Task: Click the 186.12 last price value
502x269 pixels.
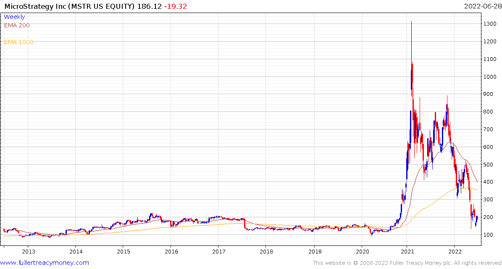Action: tap(149, 6)
